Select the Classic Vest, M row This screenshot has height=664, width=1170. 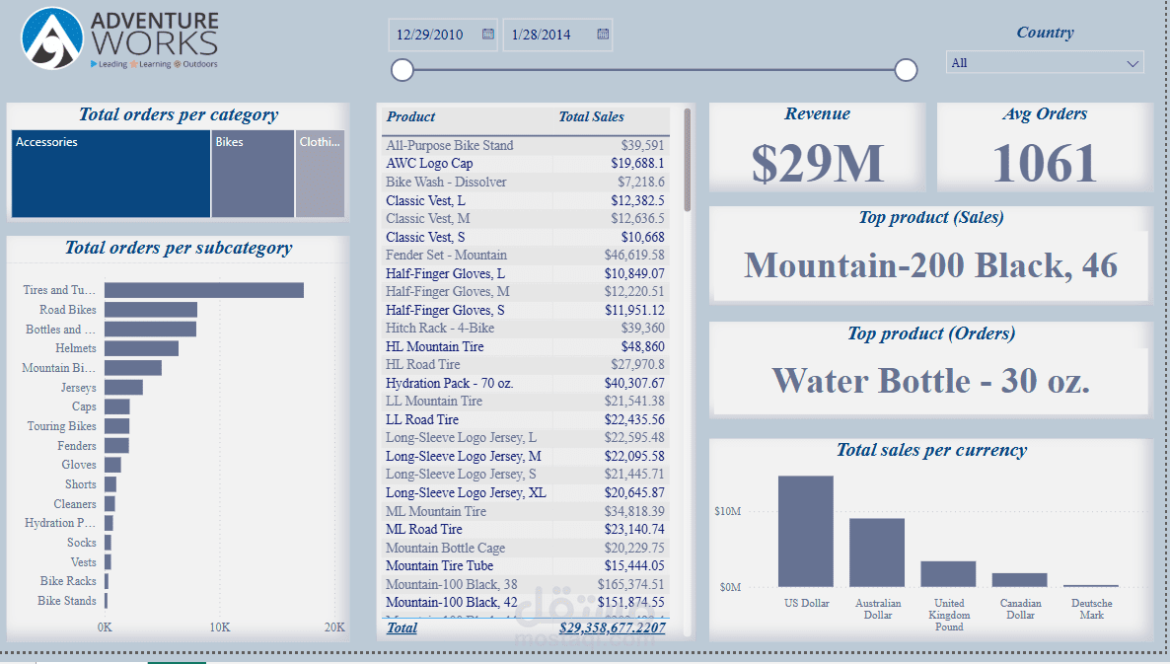[x=525, y=219]
